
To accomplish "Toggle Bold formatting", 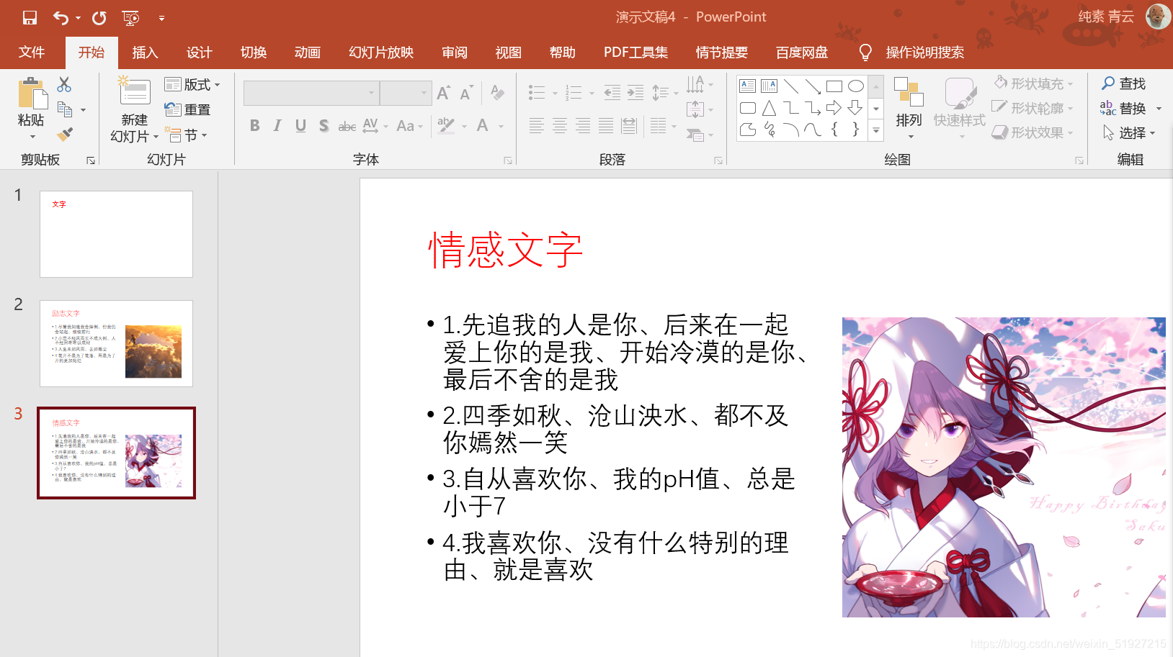I will click(254, 126).
